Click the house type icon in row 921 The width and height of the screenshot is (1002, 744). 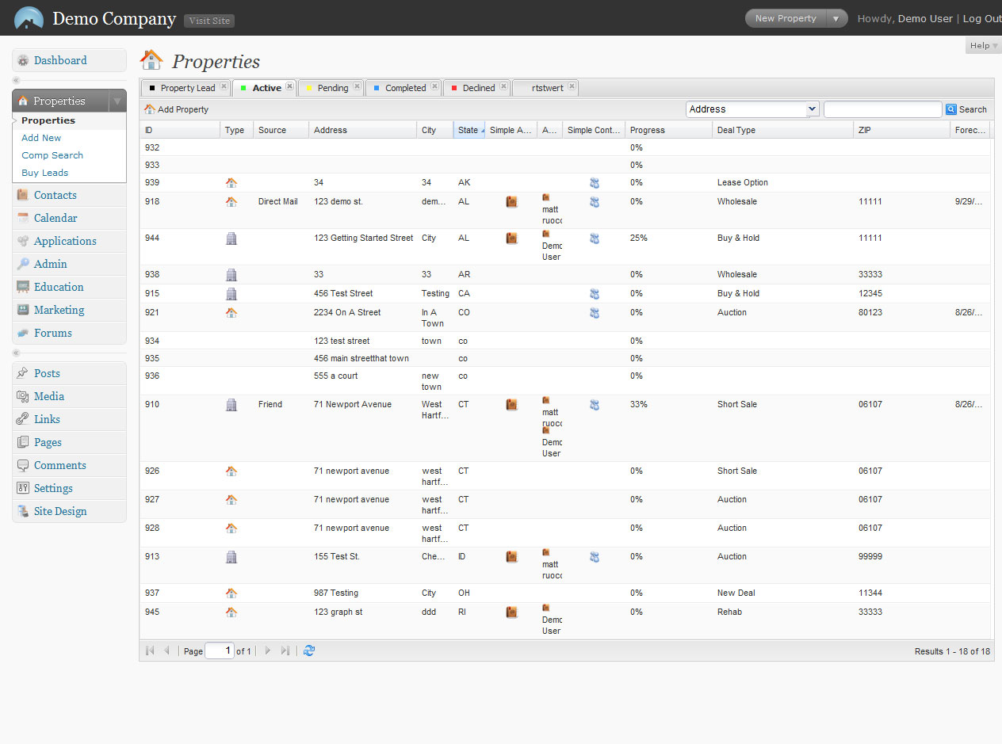231,313
